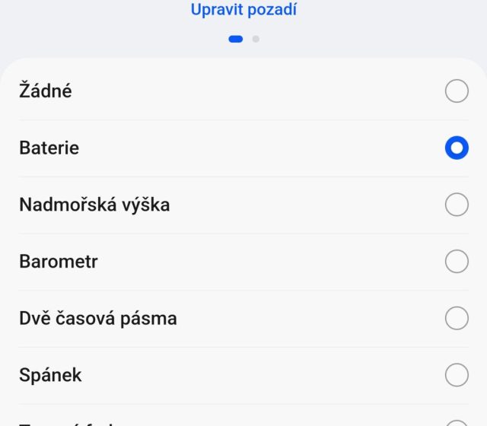
Task: Choose the Barometr radio button
Action: pyautogui.click(x=457, y=262)
